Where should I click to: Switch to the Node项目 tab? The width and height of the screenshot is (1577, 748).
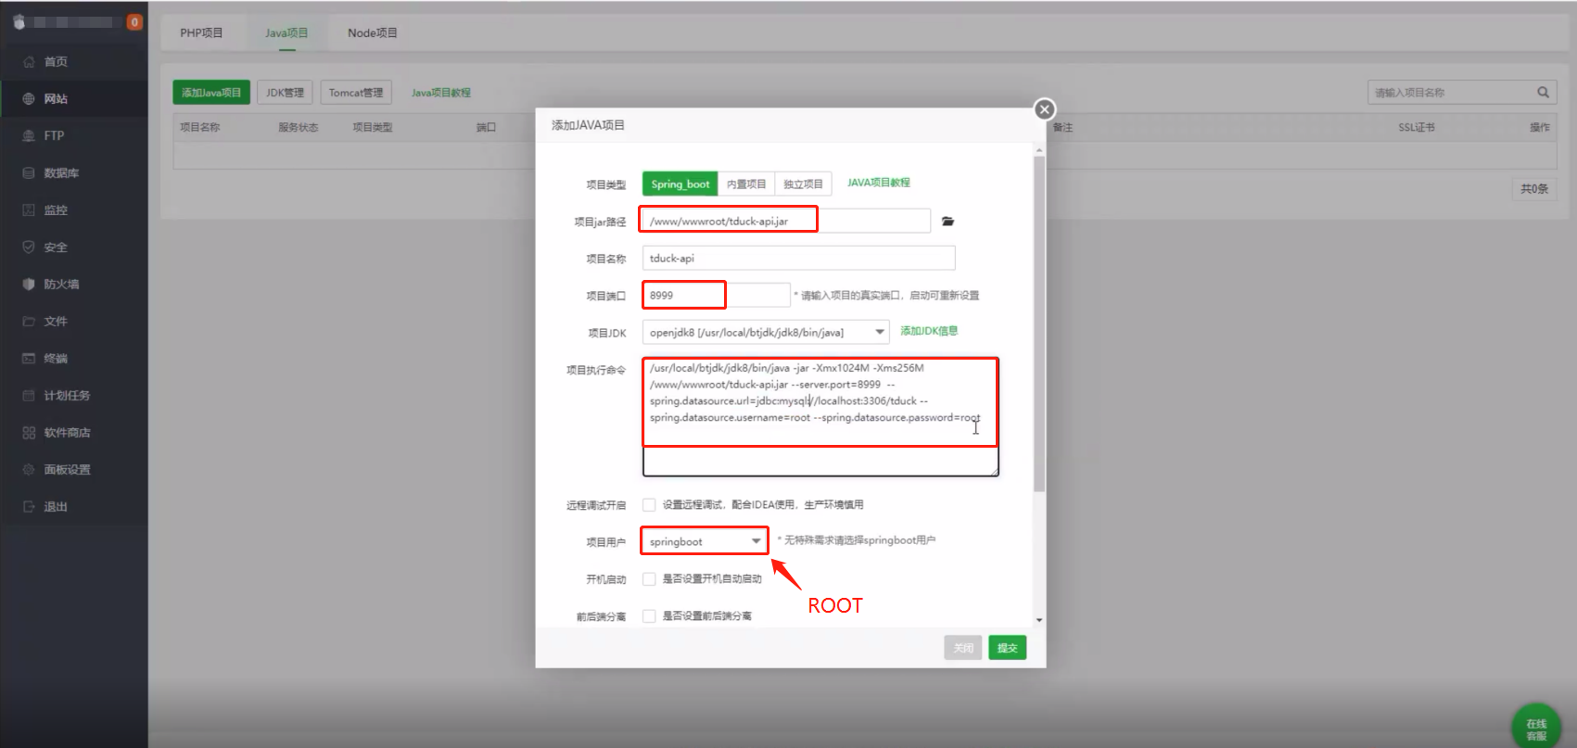coord(373,33)
